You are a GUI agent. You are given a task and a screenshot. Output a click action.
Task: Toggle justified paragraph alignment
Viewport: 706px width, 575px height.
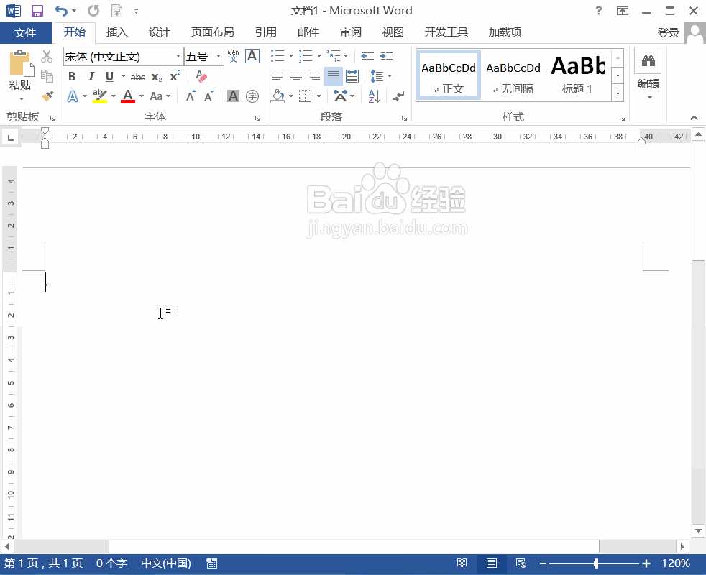pos(334,76)
